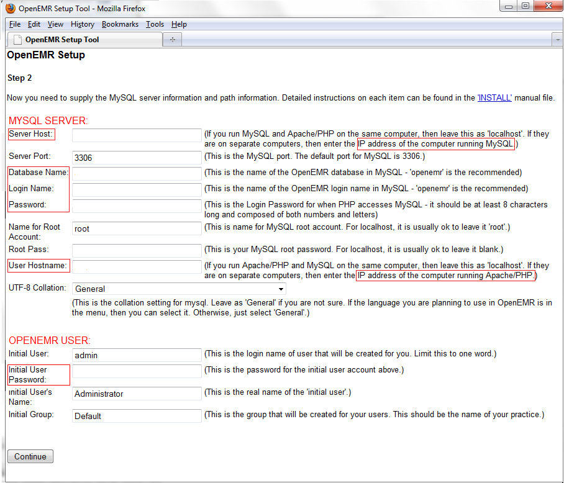Open the File menu

[x=15, y=24]
